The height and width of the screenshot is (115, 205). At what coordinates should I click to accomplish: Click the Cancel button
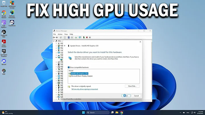(136, 96)
